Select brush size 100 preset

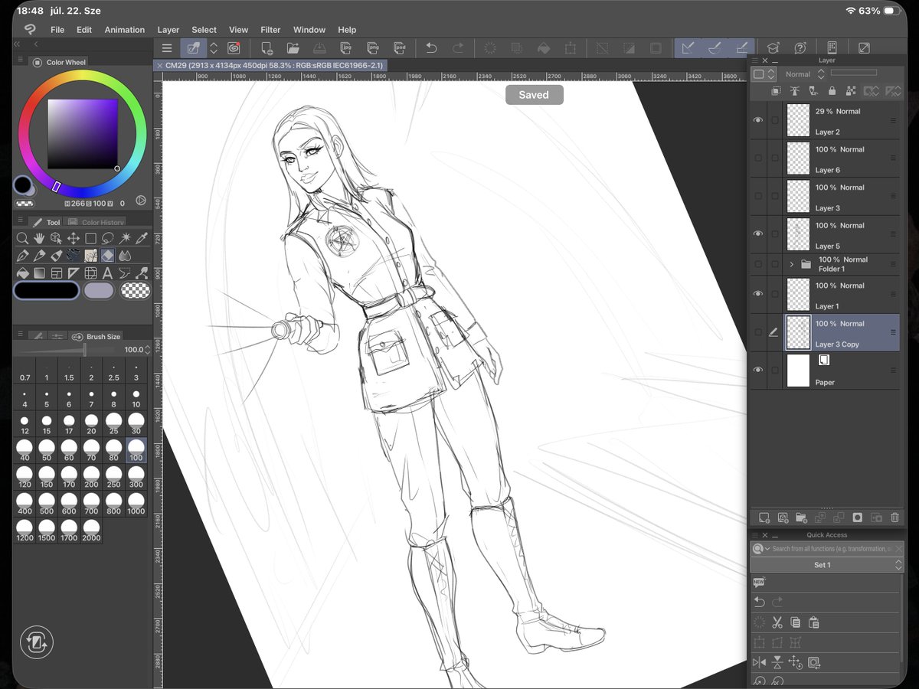(136, 449)
